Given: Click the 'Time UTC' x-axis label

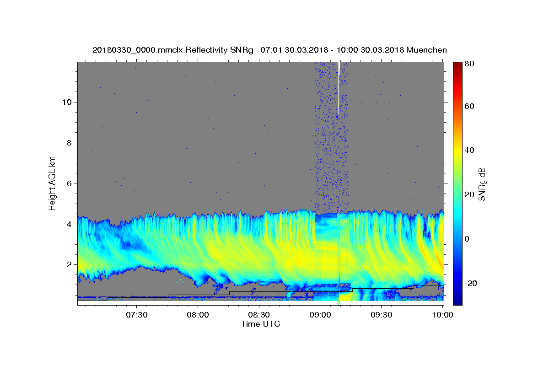Looking at the screenshot, I should click(x=260, y=324).
